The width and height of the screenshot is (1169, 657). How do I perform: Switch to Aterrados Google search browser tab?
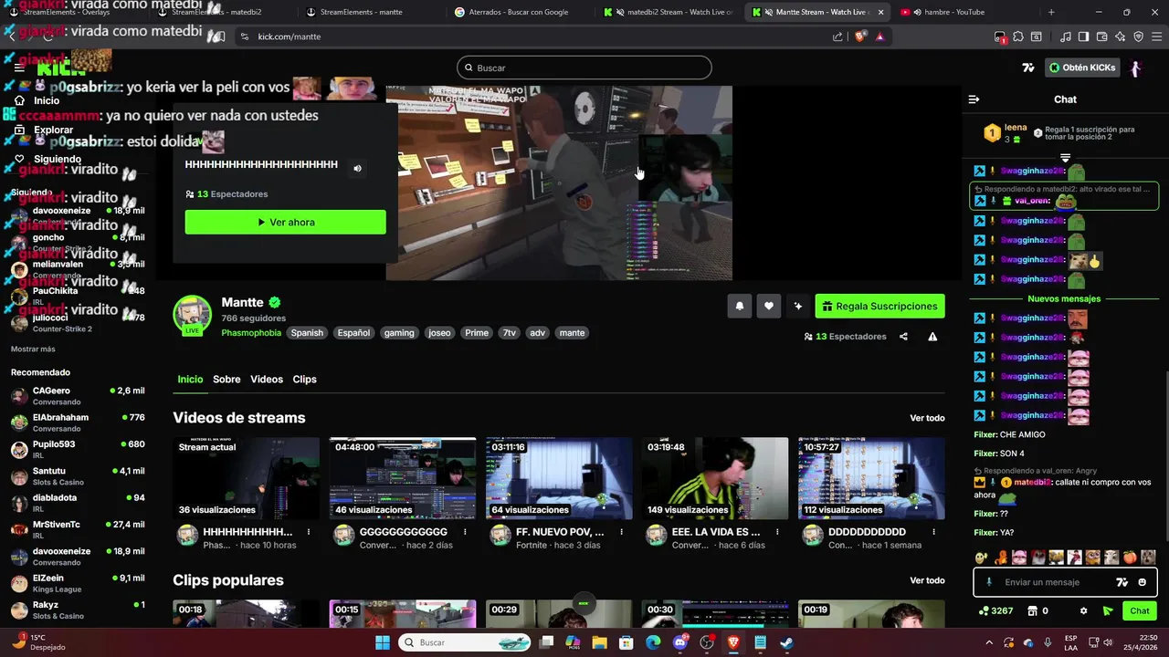(x=518, y=12)
